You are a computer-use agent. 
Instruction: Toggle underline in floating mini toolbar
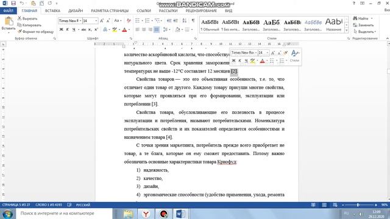(246, 61)
